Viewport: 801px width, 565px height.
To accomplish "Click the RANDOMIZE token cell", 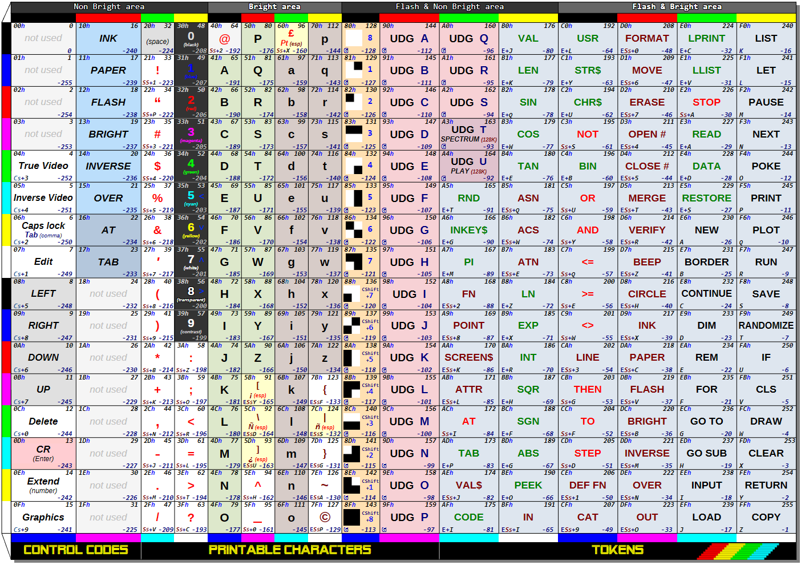I will coord(766,325).
